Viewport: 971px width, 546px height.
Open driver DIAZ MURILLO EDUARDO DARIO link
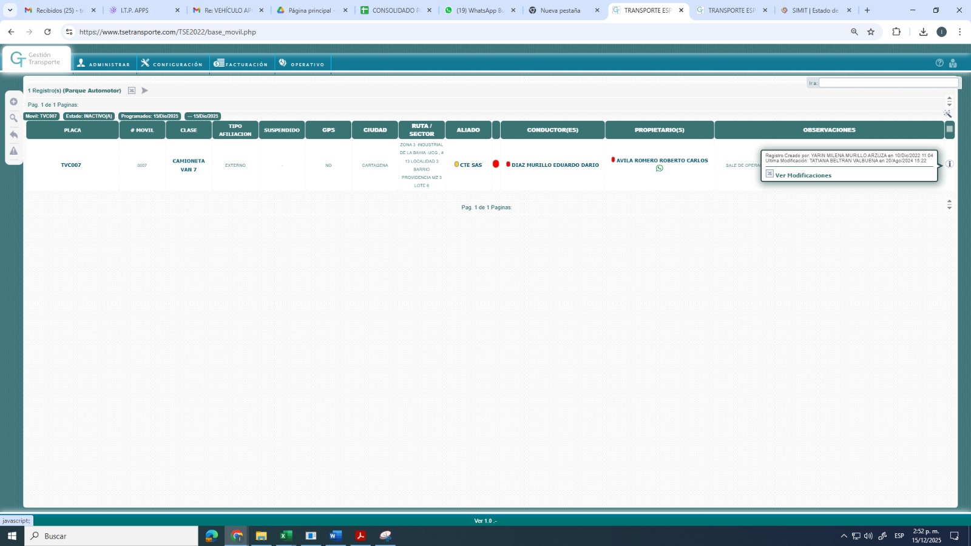pos(555,165)
